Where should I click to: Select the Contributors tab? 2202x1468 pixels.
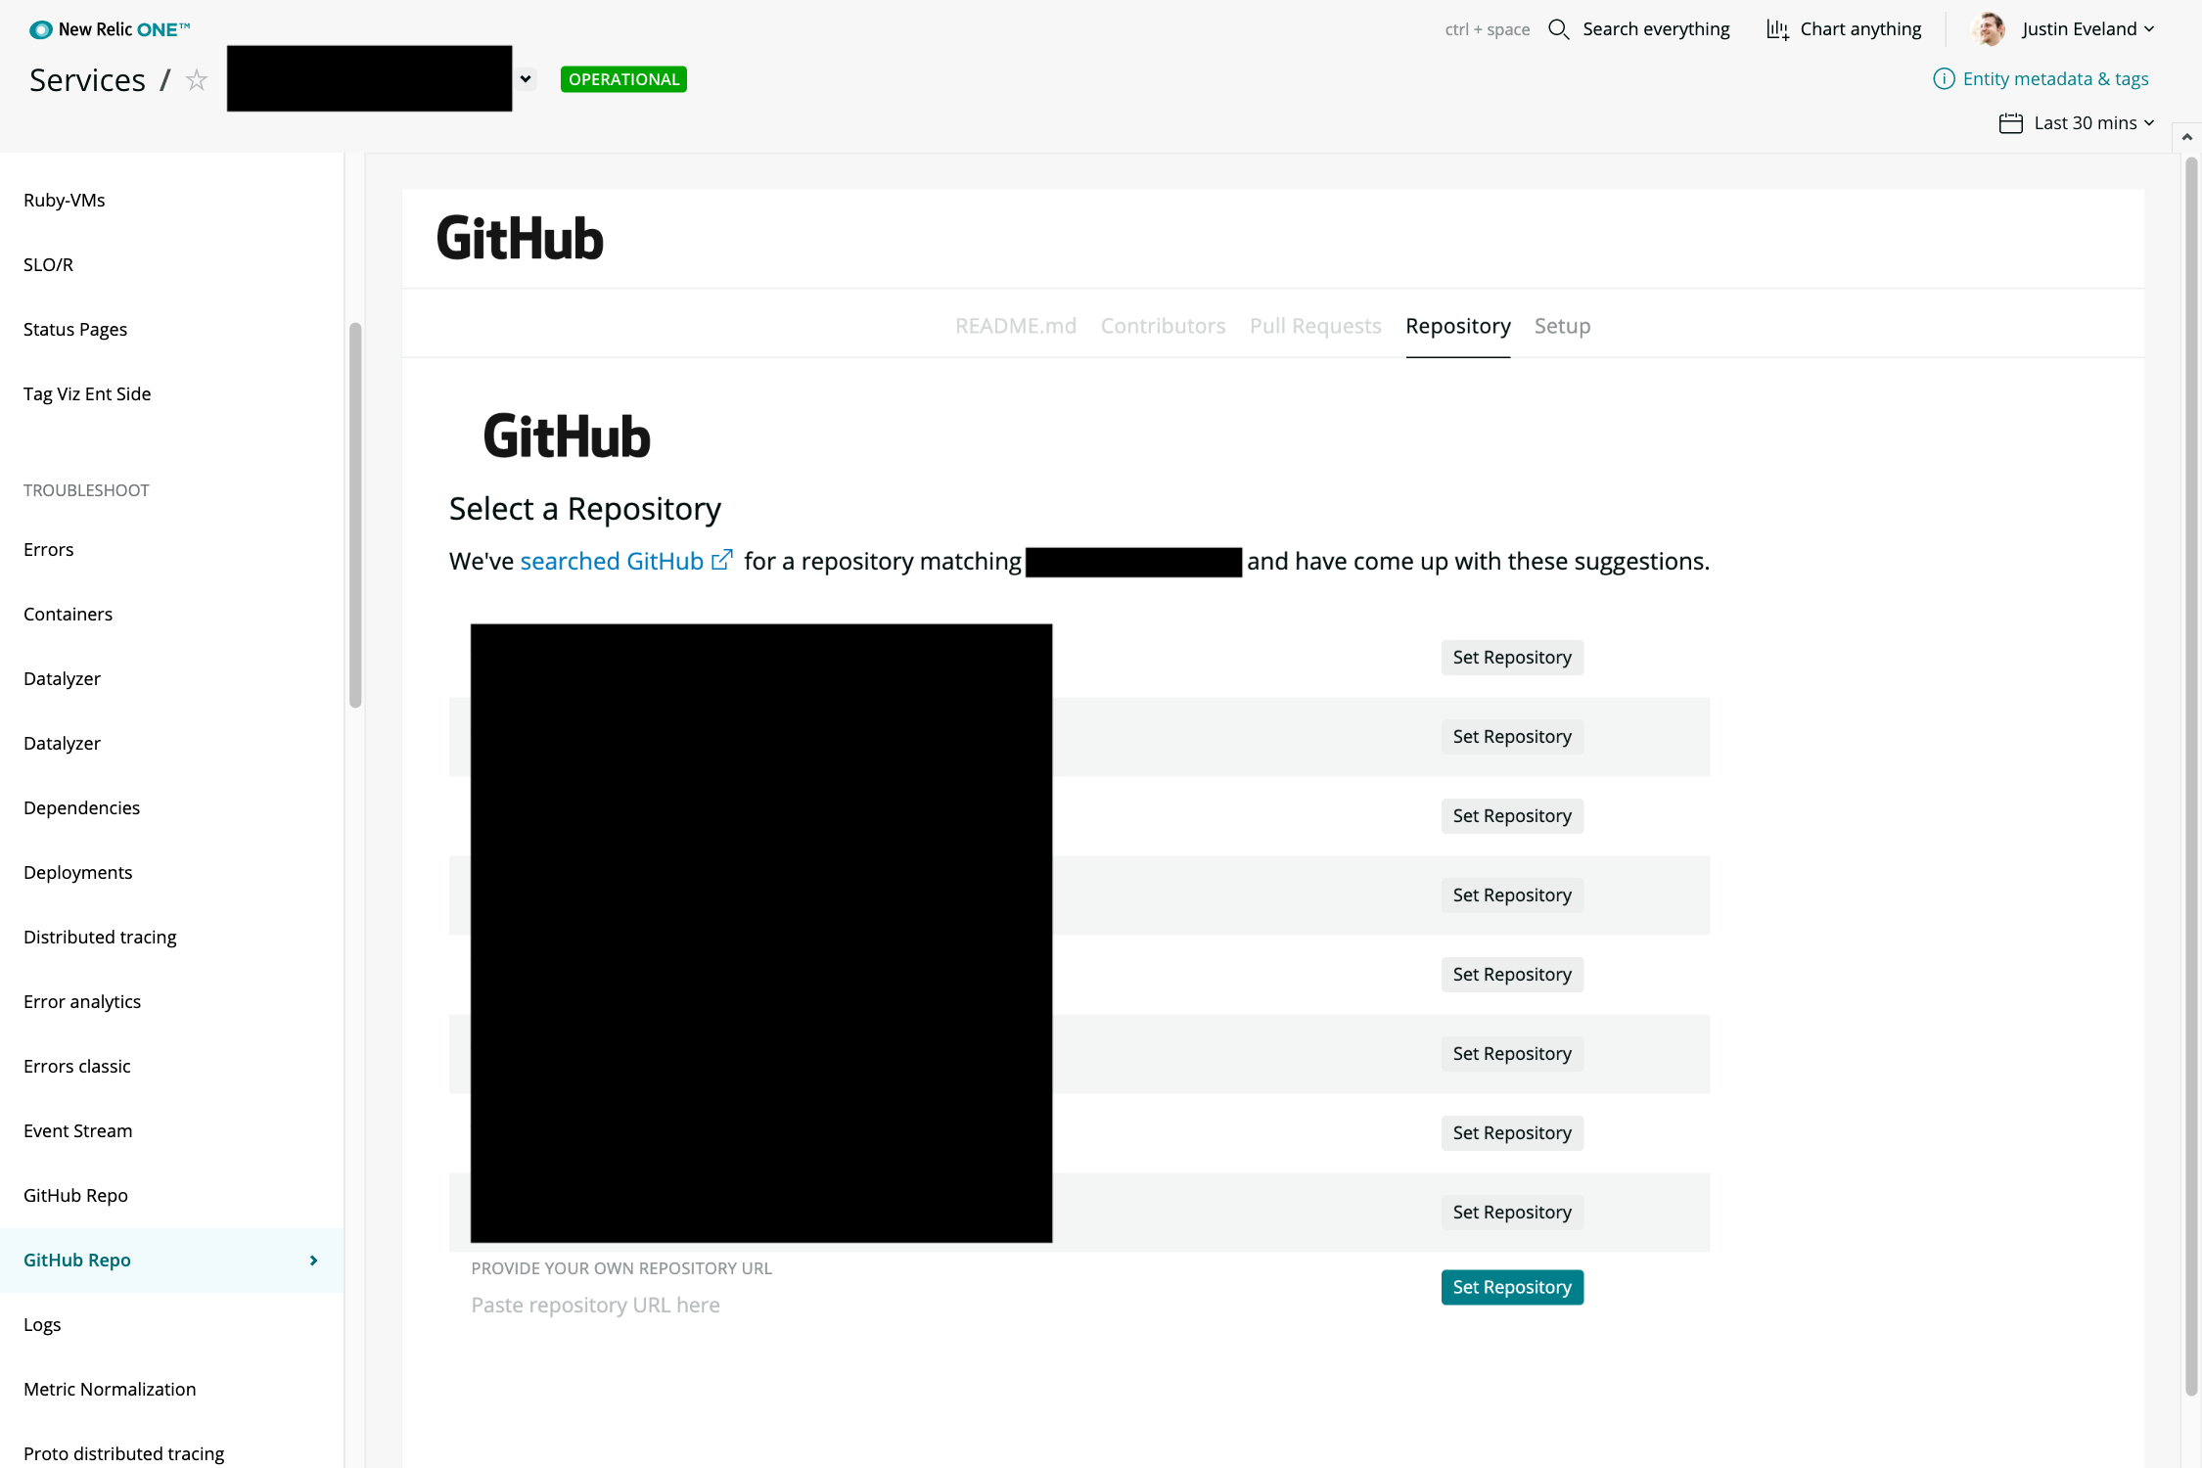pos(1164,324)
